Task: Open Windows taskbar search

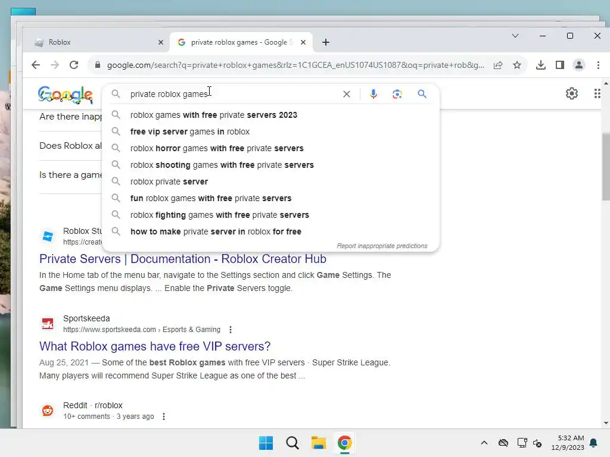Action: coord(292,443)
